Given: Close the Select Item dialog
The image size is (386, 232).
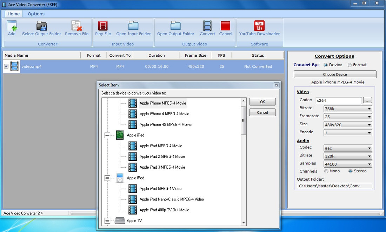Looking at the screenshot, I should tap(277, 85).
